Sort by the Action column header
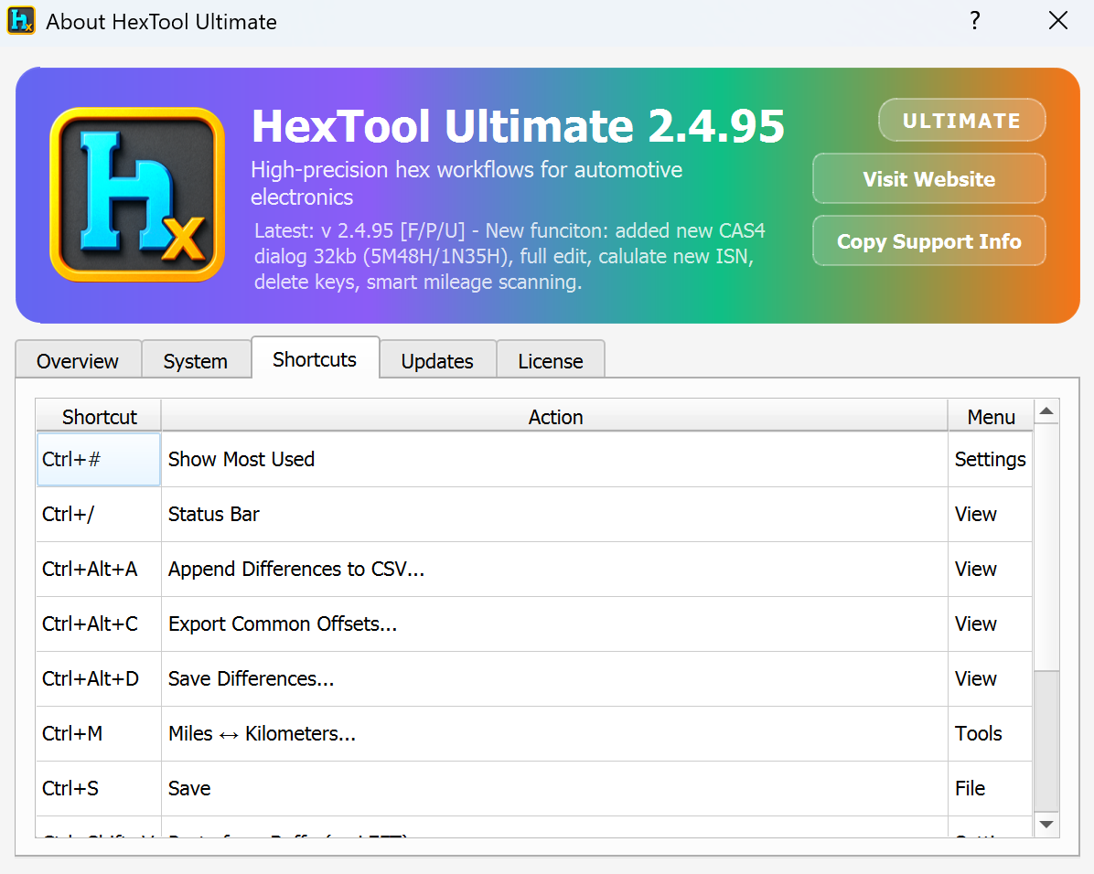This screenshot has width=1094, height=874. point(554,416)
